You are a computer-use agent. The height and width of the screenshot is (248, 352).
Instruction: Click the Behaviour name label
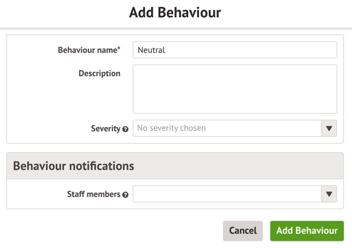tap(88, 50)
